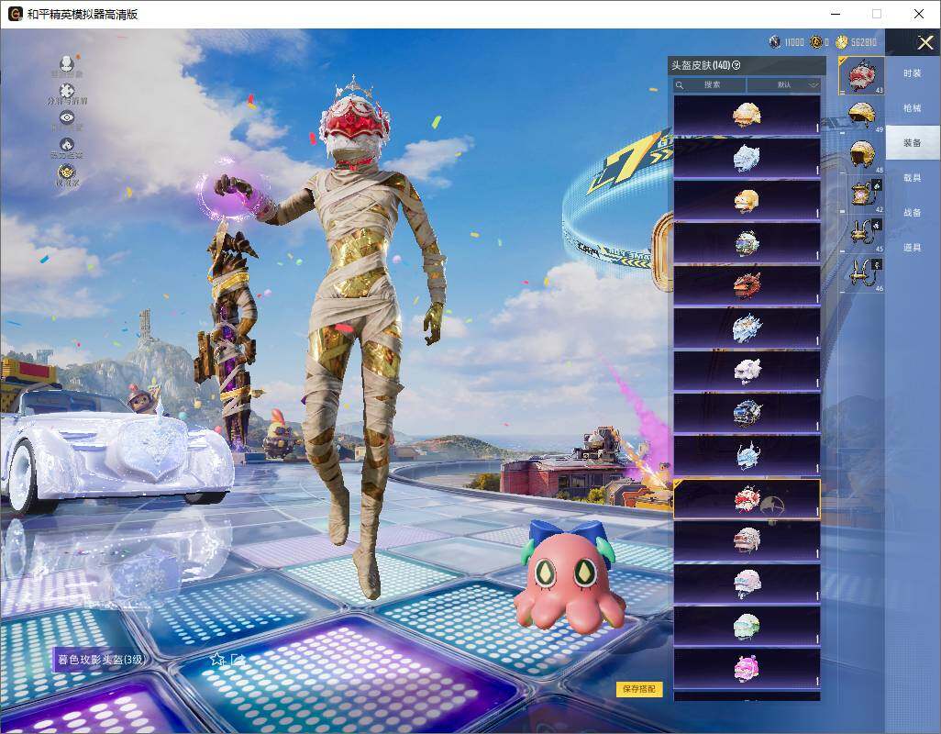Choose the ninth light blue helmet skin row
This screenshot has height=734, width=941.
point(747,456)
